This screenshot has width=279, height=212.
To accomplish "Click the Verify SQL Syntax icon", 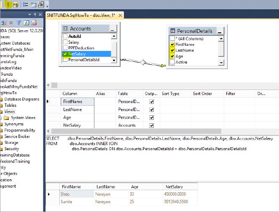I will tap(16, 5).
